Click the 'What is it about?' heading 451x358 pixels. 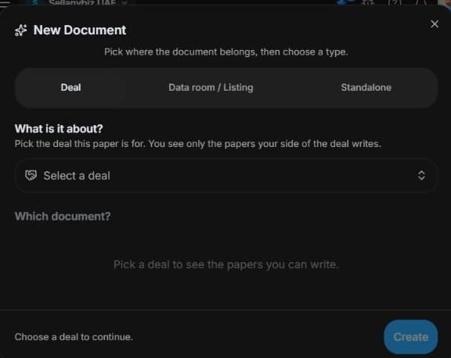click(x=59, y=129)
